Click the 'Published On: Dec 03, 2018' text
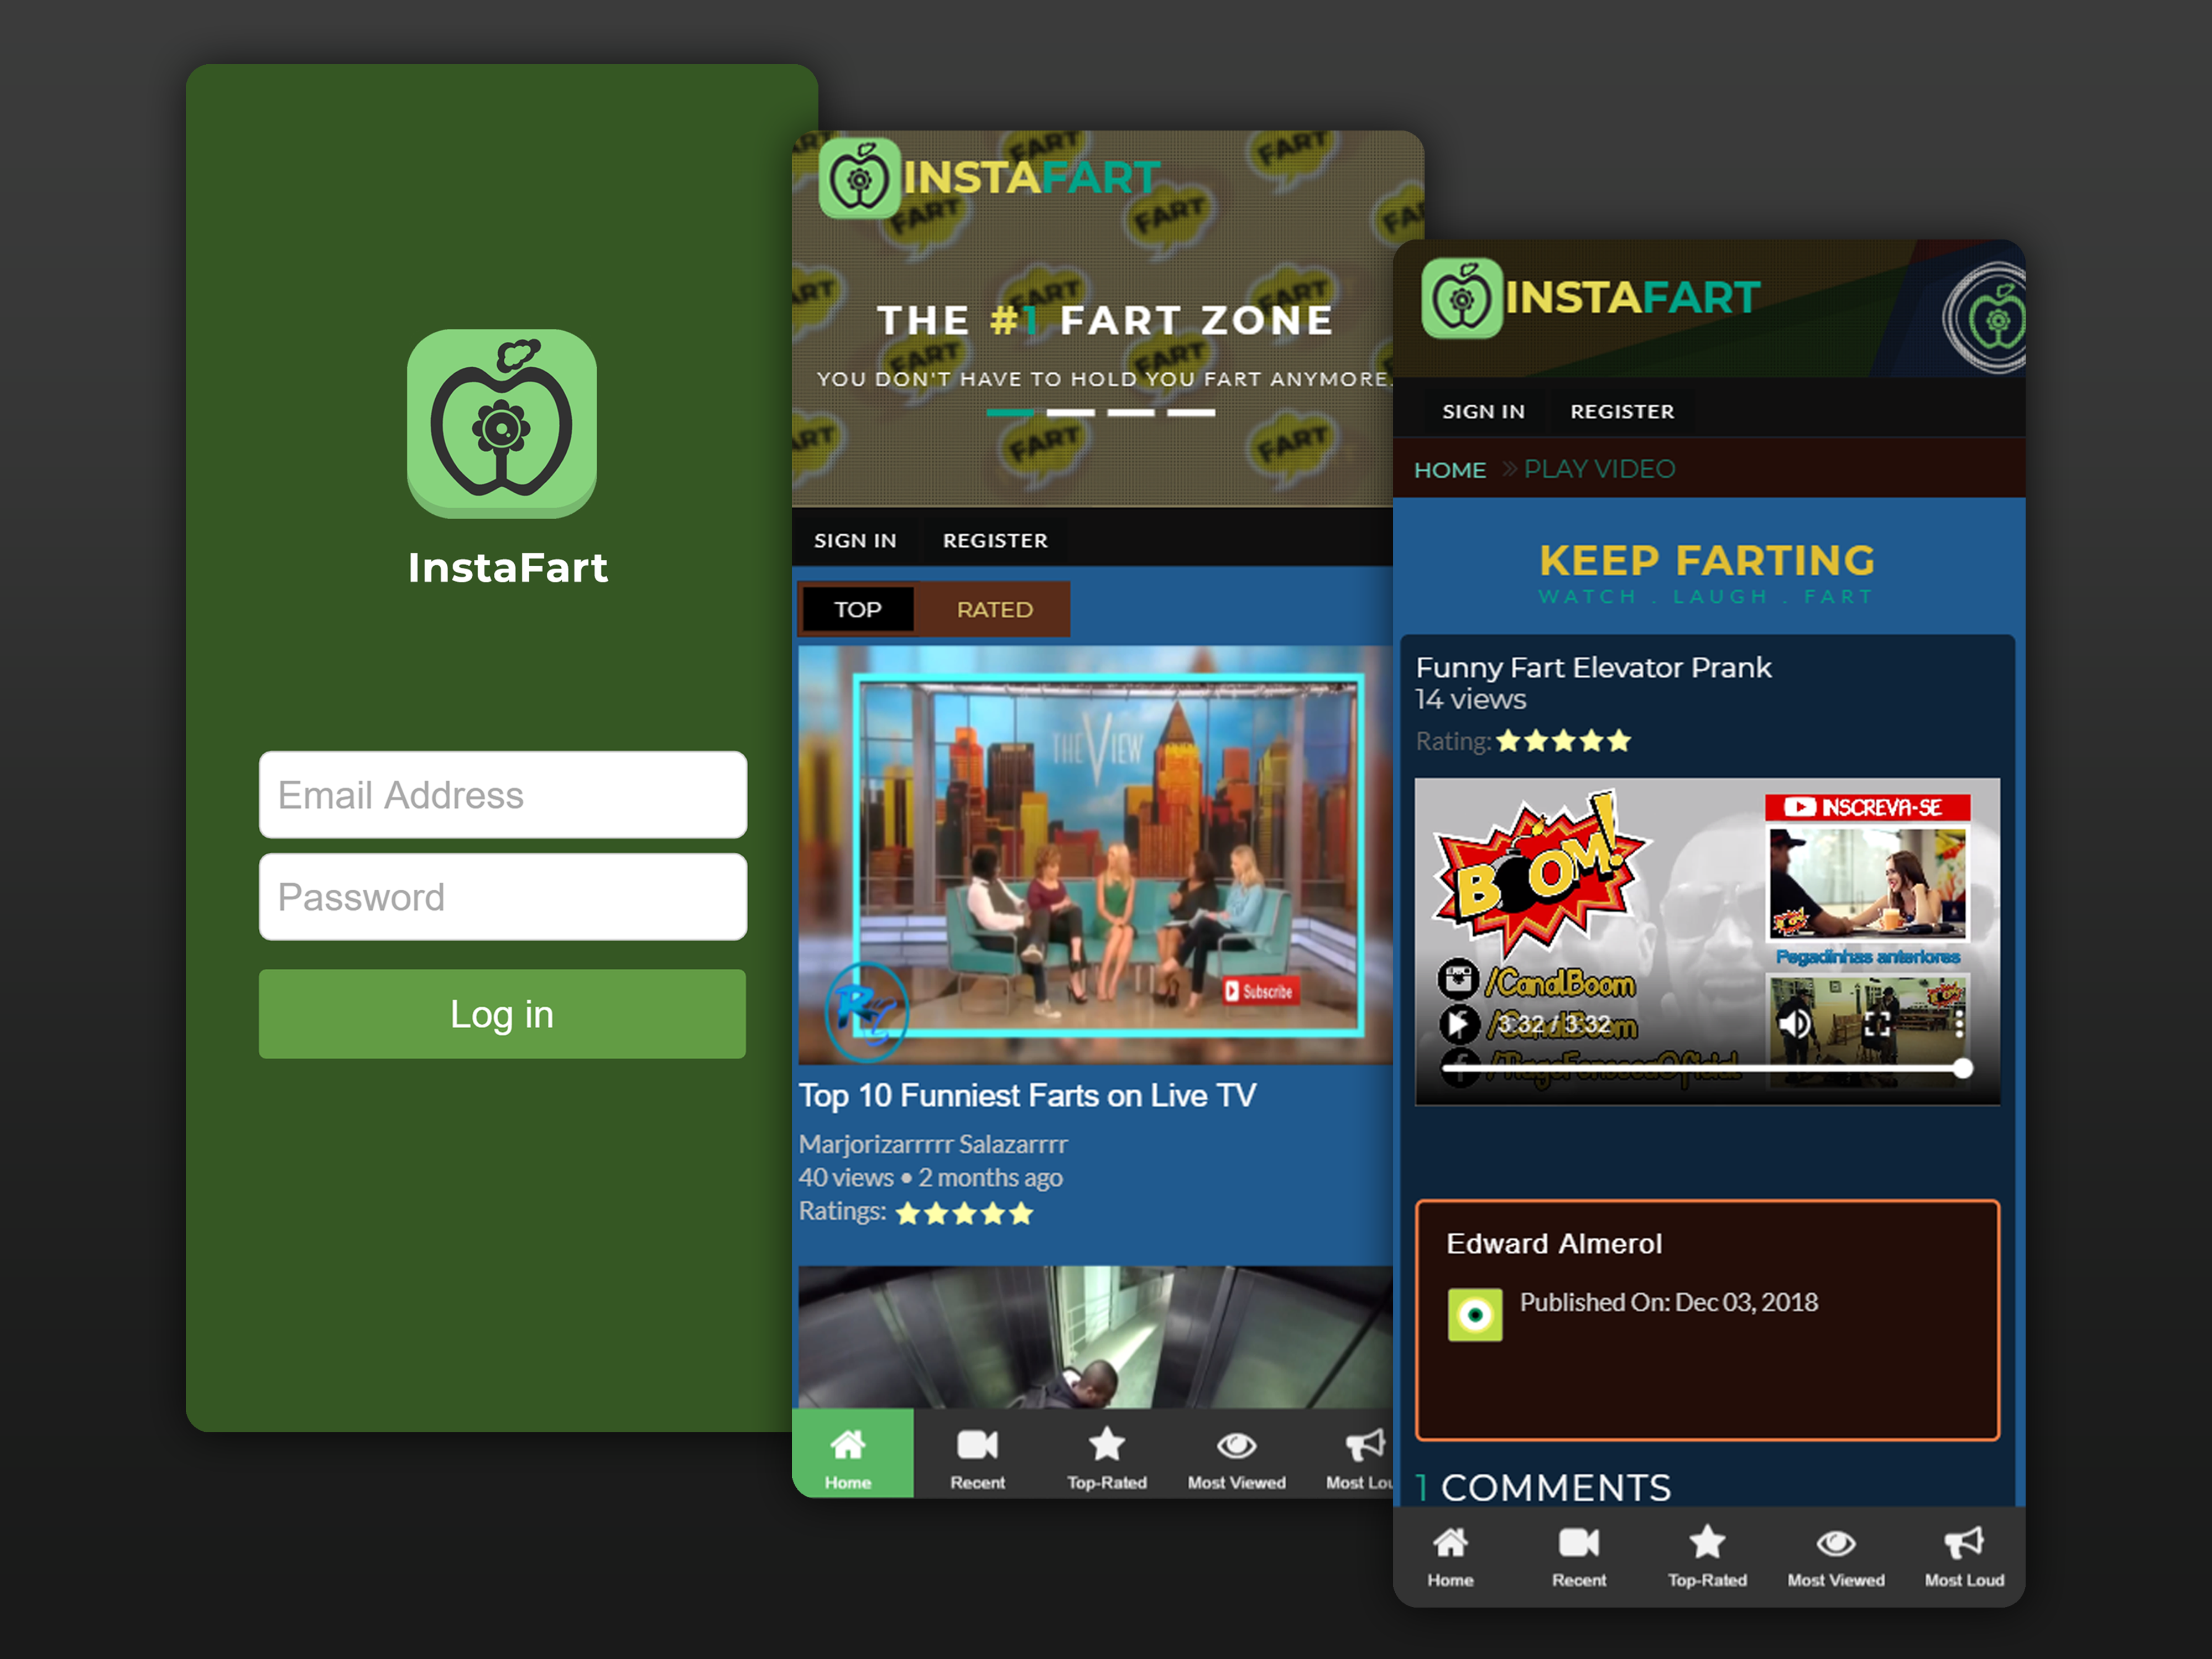This screenshot has height=1659, width=2212. coord(1669,1302)
